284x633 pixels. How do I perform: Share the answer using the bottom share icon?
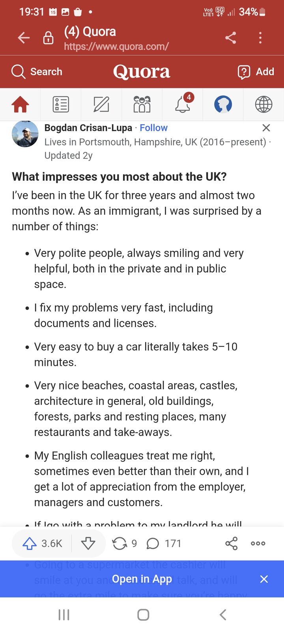pyautogui.click(x=232, y=544)
